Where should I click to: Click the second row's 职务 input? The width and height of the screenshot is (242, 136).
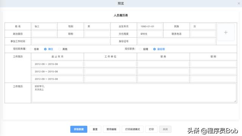point(163,71)
